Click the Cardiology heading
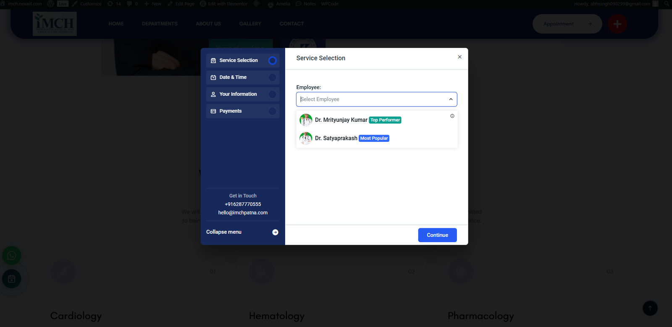The image size is (672, 327). click(x=76, y=316)
